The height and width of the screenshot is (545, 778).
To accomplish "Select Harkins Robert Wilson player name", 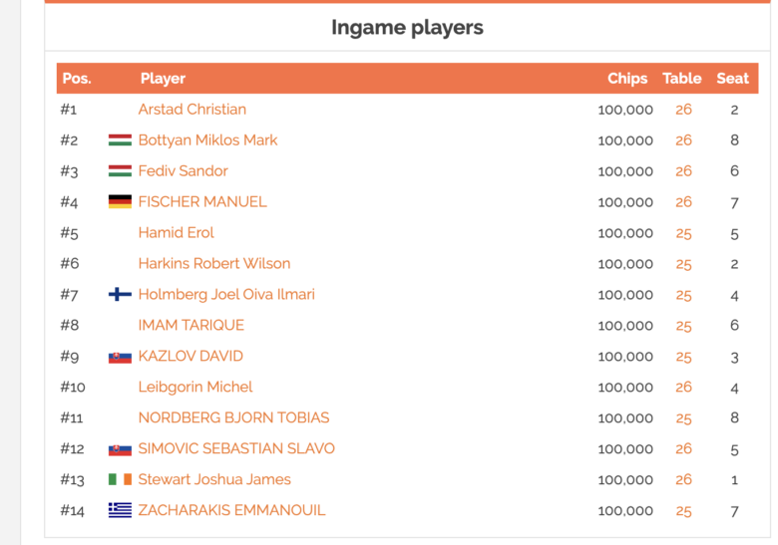I will click(x=214, y=263).
